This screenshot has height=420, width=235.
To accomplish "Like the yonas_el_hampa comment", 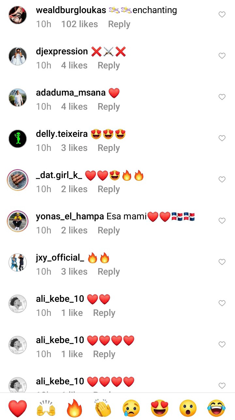I will [222, 221].
